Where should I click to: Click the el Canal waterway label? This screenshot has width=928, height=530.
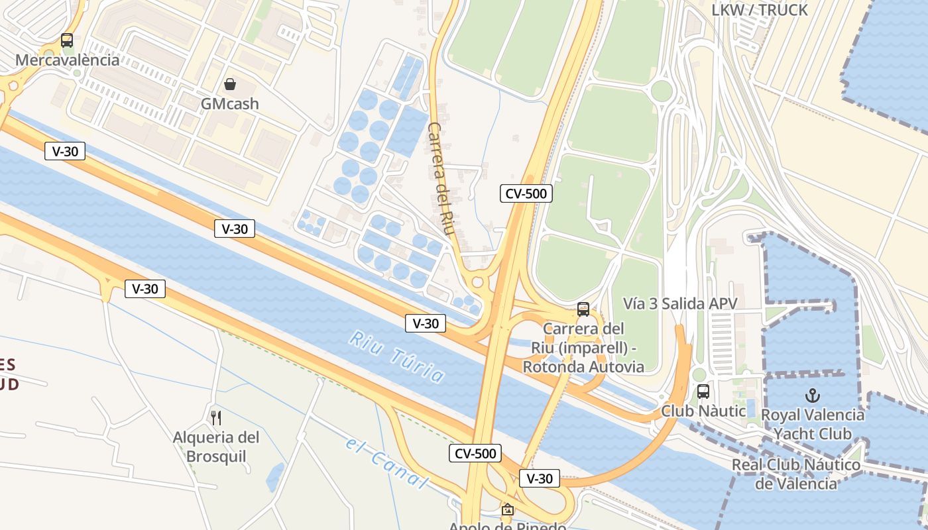(386, 462)
